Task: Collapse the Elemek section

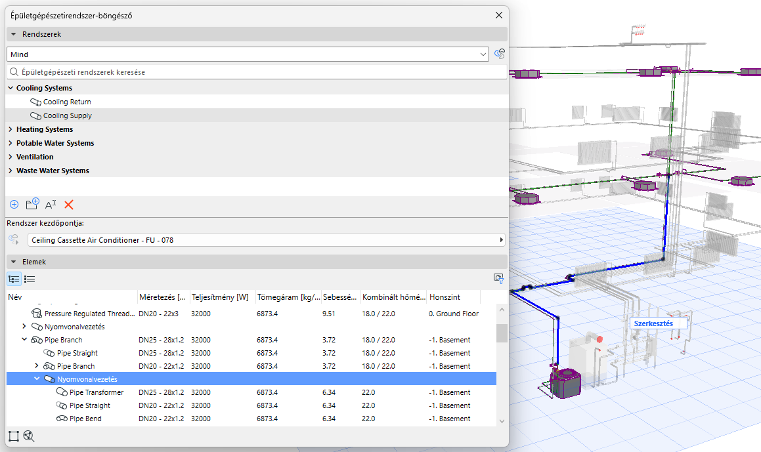Action: coord(14,262)
